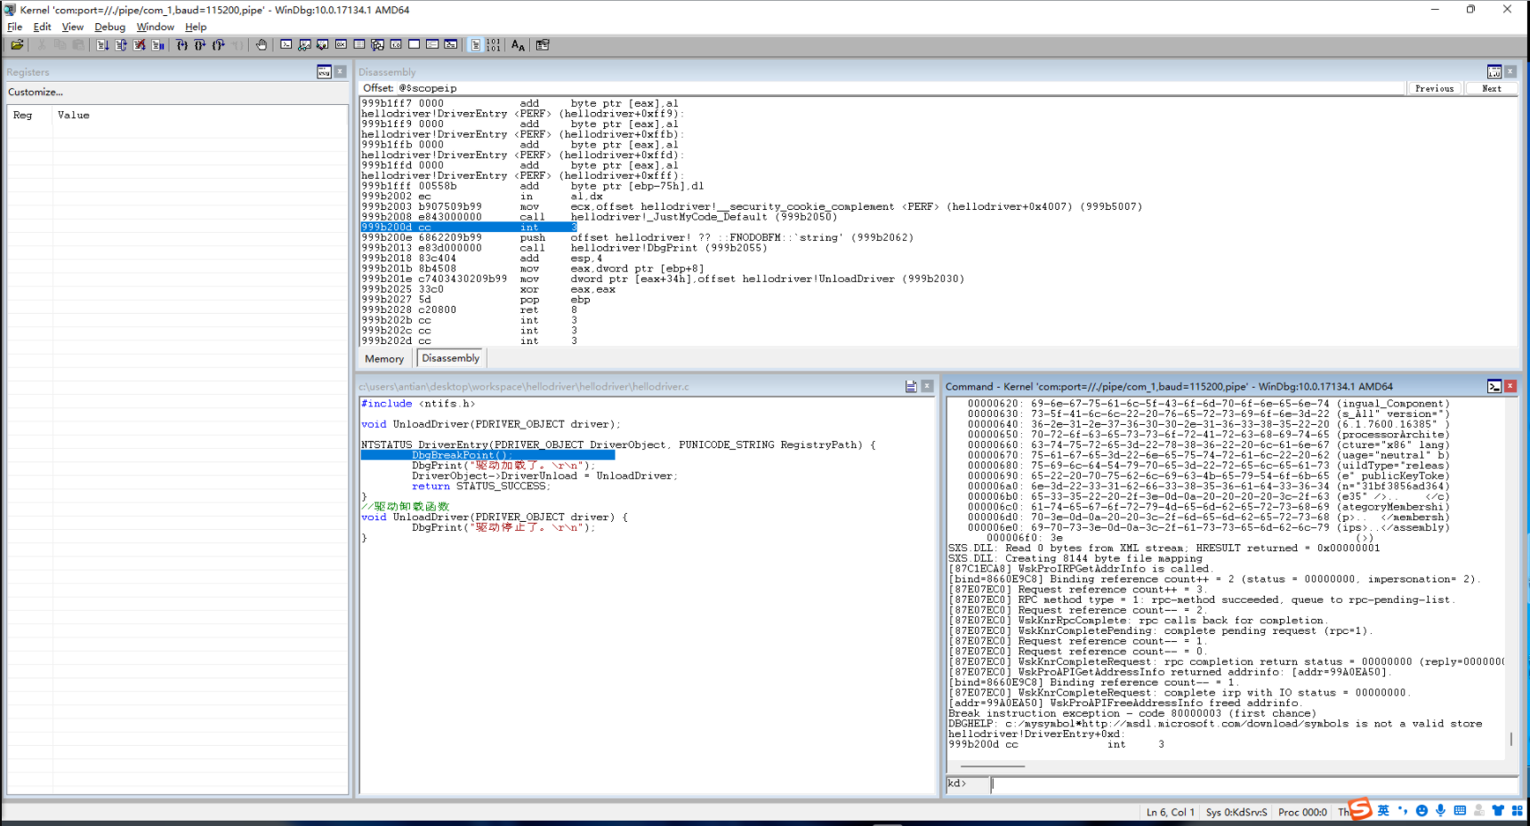This screenshot has width=1530, height=826.
Task: Close the Disassembly panel
Action: (1510, 72)
